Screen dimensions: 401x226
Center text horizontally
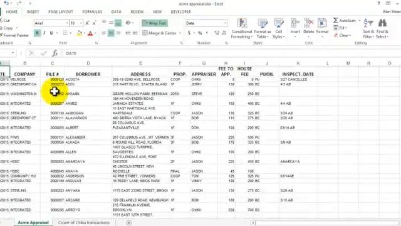coord(111,33)
